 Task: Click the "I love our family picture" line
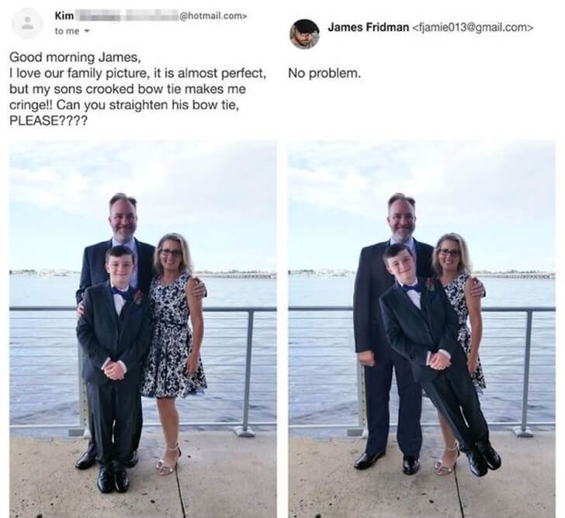[x=137, y=74]
